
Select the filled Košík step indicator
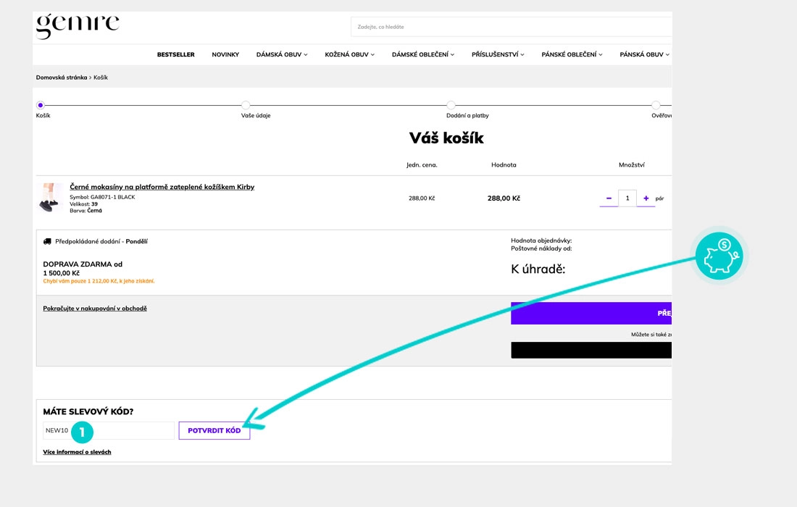[41, 104]
